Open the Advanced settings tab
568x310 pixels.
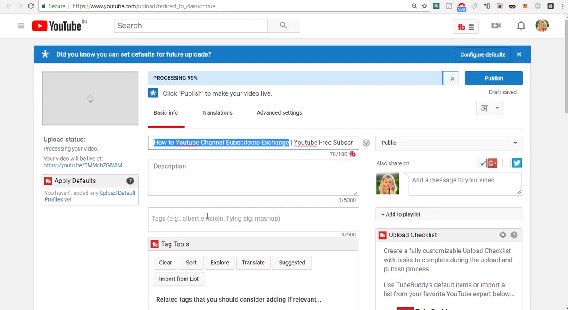tap(279, 113)
